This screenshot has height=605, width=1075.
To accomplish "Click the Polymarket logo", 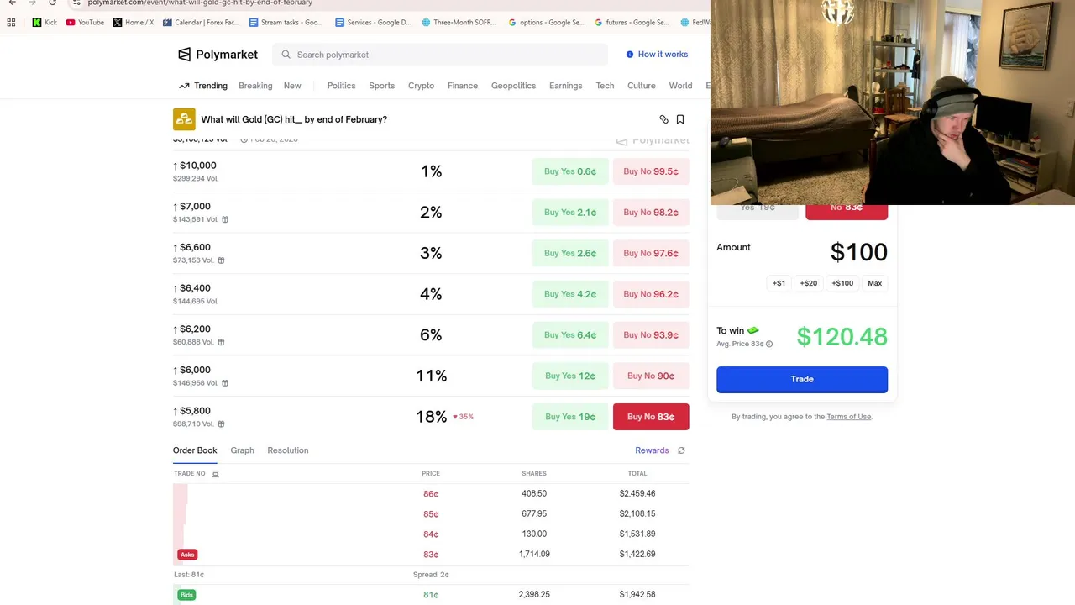I will pos(218,55).
